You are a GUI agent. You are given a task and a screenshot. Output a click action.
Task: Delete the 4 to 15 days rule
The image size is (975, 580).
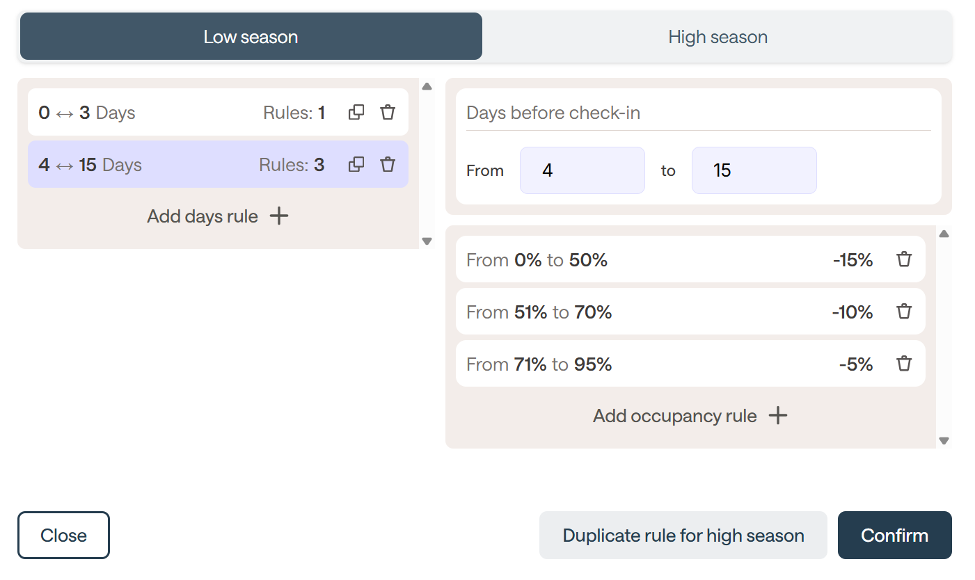[388, 164]
